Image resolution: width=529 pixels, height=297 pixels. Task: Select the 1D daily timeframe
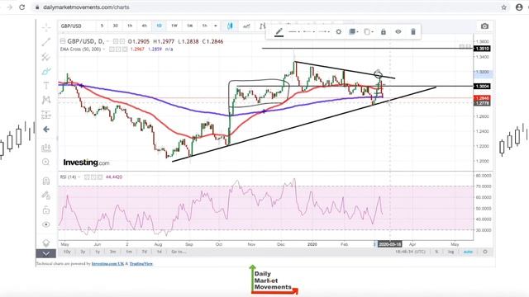159,26
